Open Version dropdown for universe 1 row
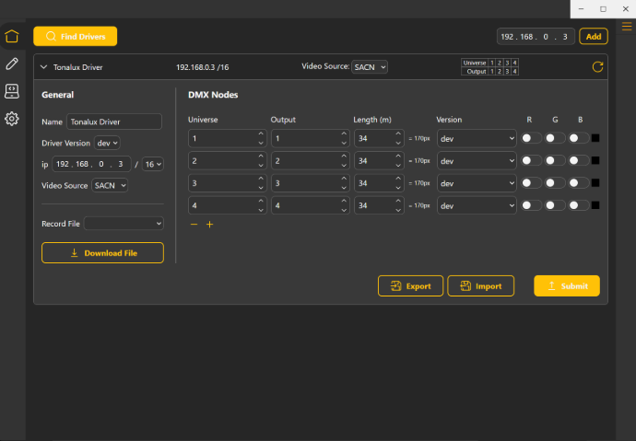Image resolution: width=636 pixels, height=441 pixels. coord(477,138)
